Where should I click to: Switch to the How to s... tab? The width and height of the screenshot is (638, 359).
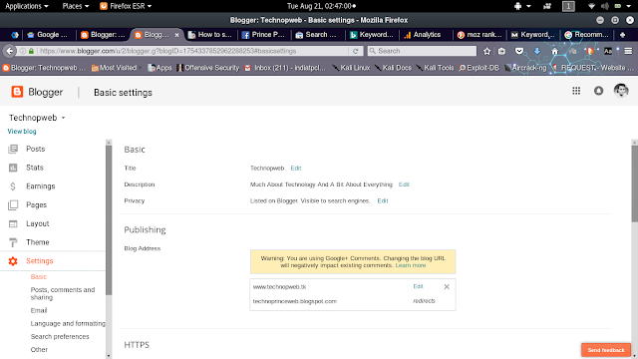(x=210, y=35)
